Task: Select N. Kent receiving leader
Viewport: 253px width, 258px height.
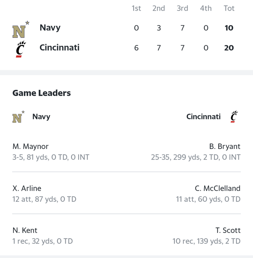Action: click(x=25, y=230)
